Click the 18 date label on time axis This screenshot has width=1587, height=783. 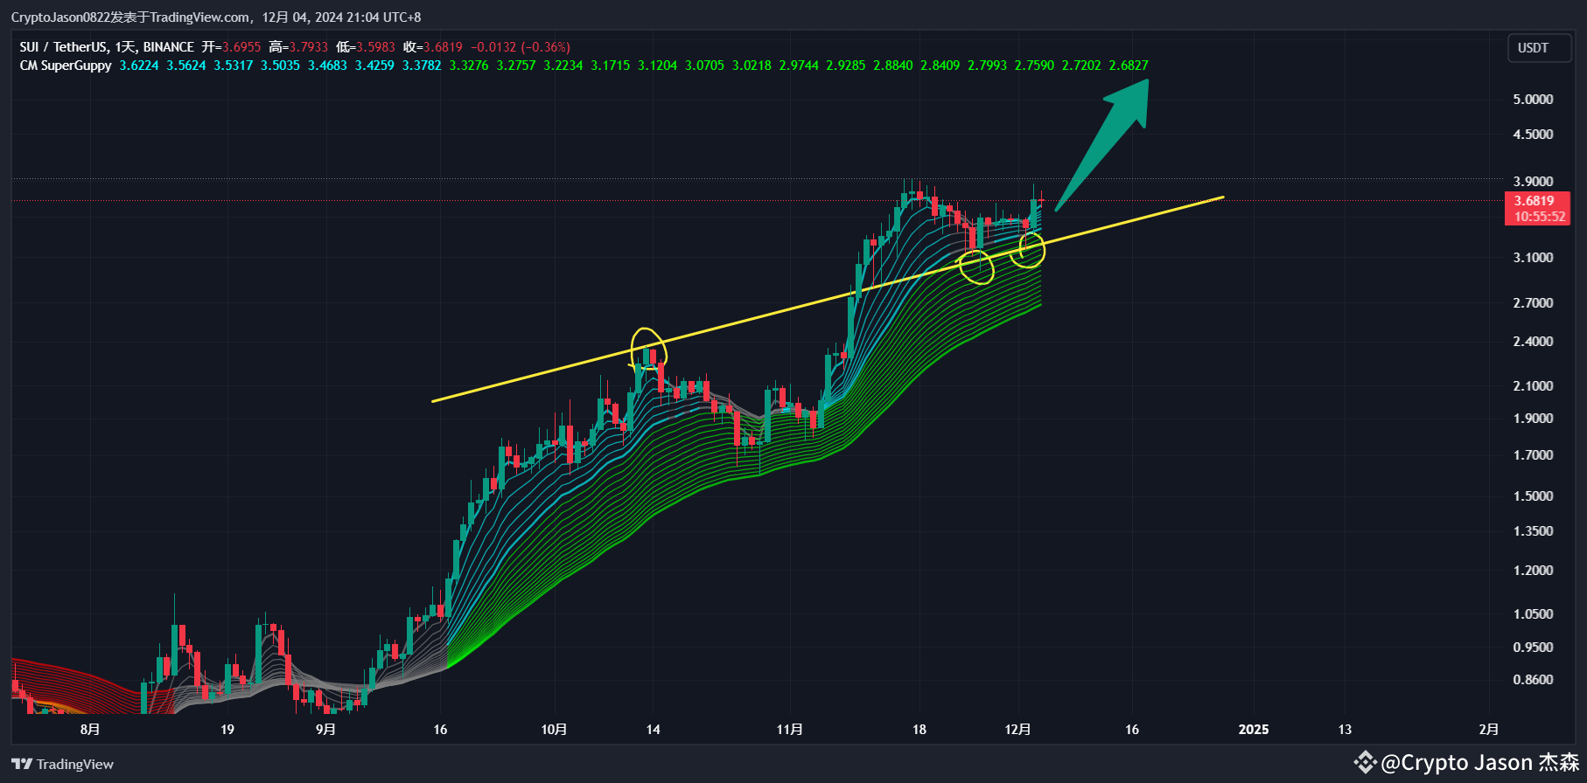(919, 730)
